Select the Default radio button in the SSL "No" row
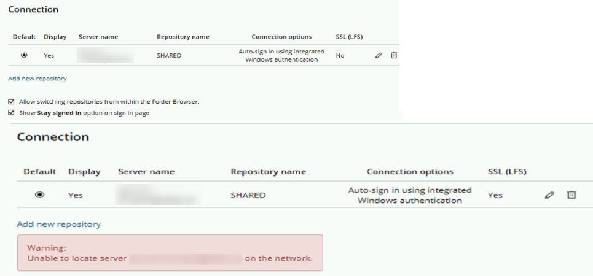This screenshot has width=593, height=276. [x=24, y=55]
